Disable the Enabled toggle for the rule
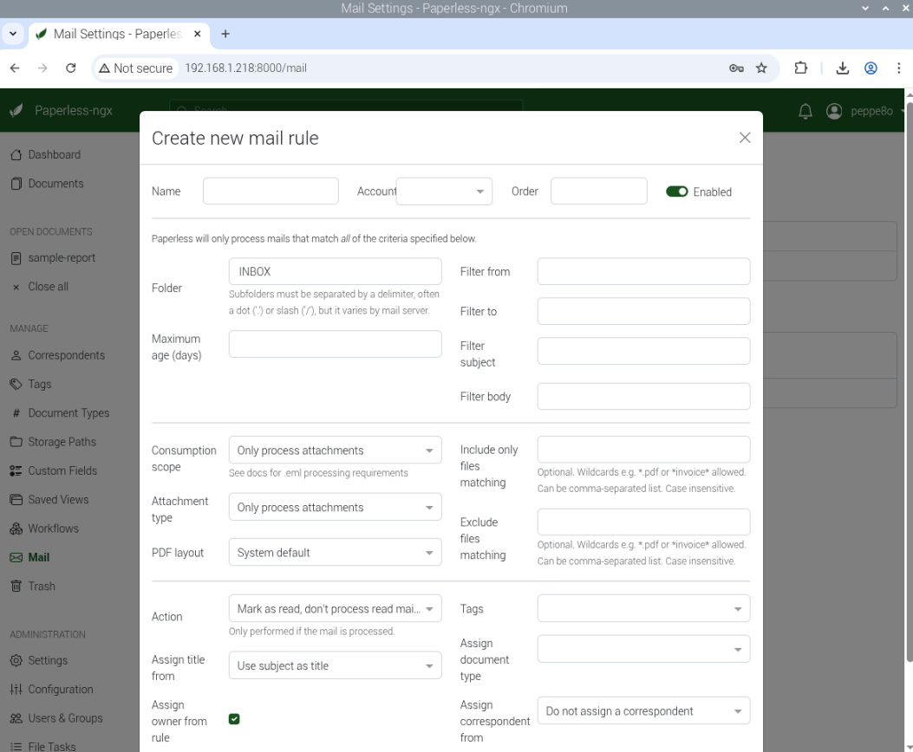Screen dimensions: 913x752 tap(677, 191)
